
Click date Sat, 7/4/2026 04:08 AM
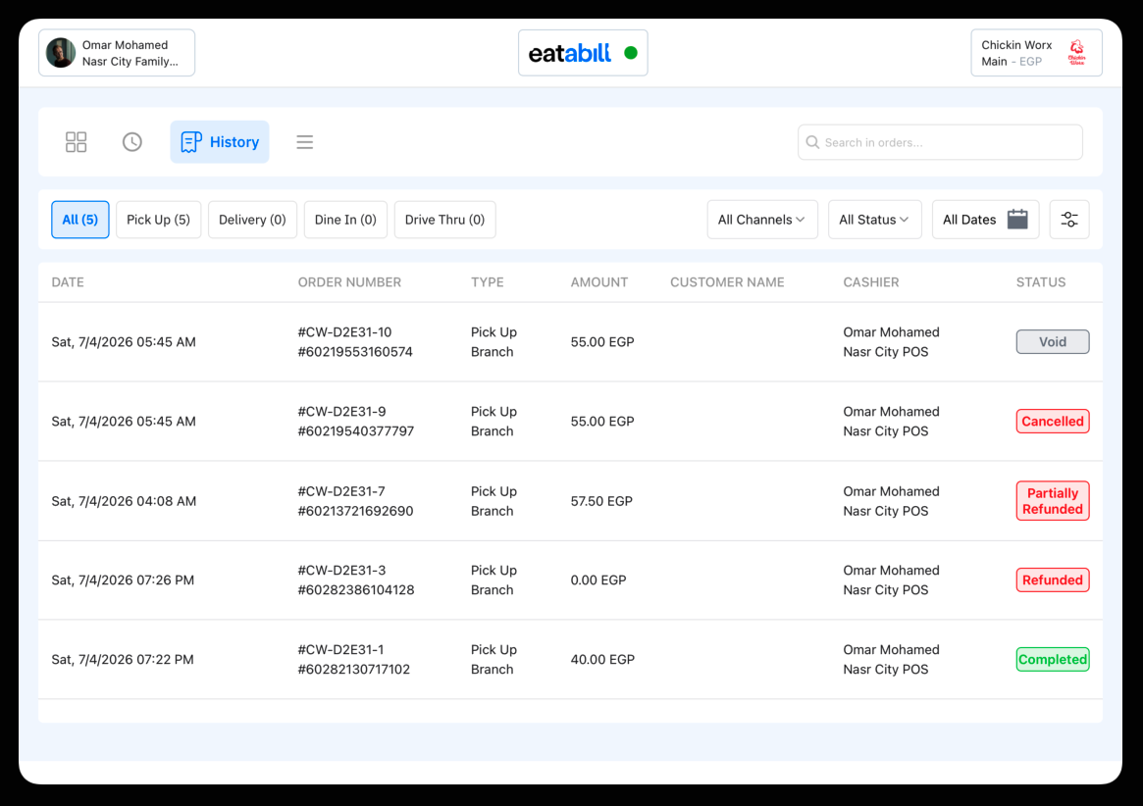click(124, 501)
